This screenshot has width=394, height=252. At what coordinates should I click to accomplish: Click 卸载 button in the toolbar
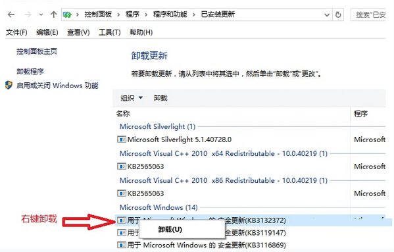click(160, 98)
